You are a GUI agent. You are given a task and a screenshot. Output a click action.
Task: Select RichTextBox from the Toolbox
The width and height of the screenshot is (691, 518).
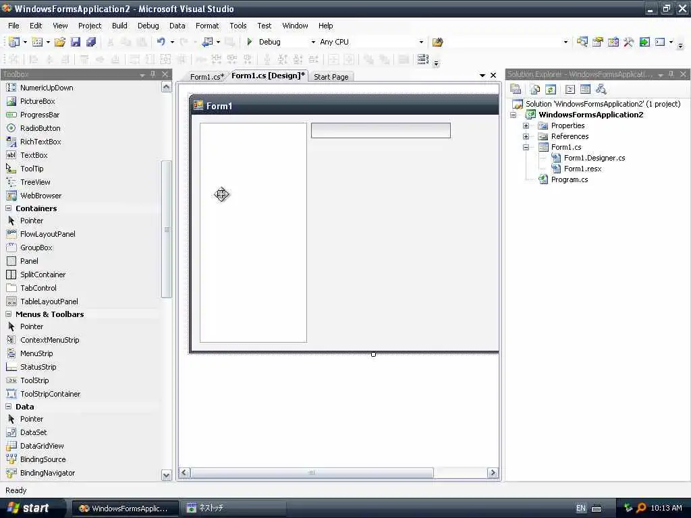40,142
